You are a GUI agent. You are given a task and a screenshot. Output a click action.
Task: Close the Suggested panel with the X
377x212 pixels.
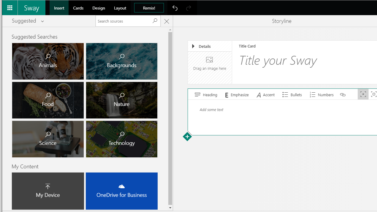coord(166,21)
